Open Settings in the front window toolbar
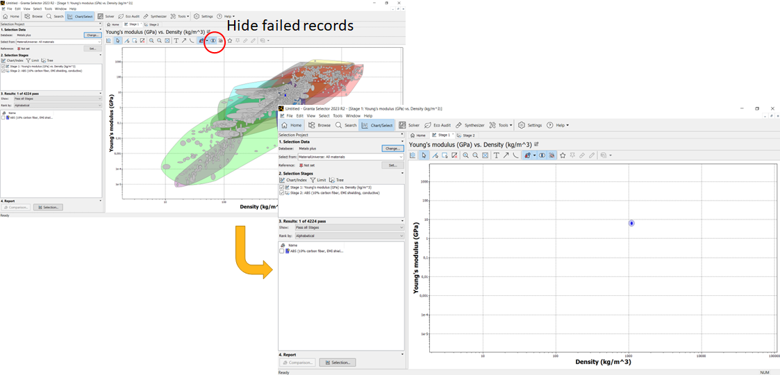 pyautogui.click(x=530, y=125)
